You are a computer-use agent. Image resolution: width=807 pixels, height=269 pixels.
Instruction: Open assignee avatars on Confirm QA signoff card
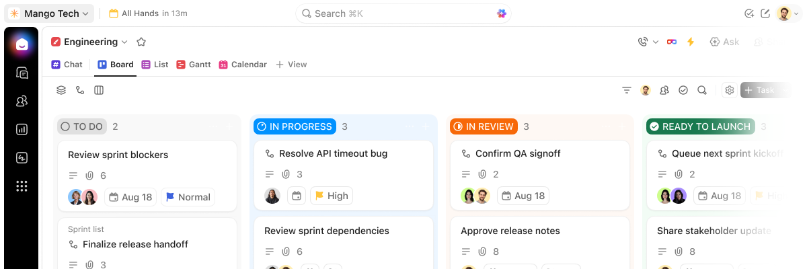475,196
